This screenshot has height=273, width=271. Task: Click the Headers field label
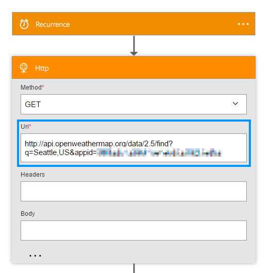coord(32,175)
